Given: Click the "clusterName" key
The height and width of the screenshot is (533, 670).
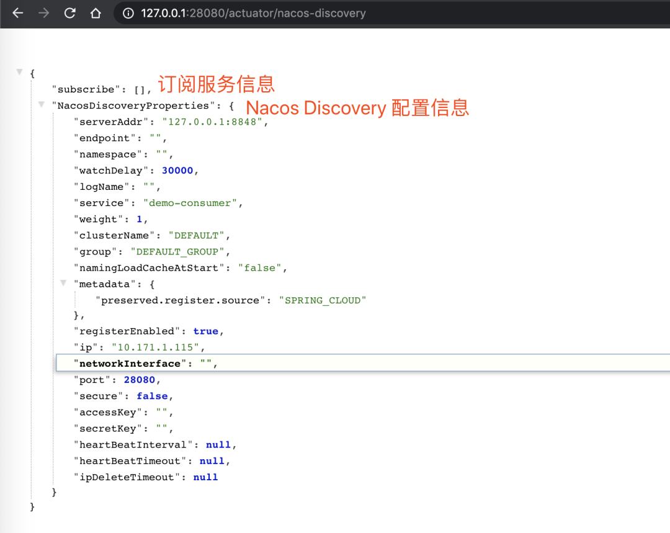Looking at the screenshot, I should click(114, 236).
